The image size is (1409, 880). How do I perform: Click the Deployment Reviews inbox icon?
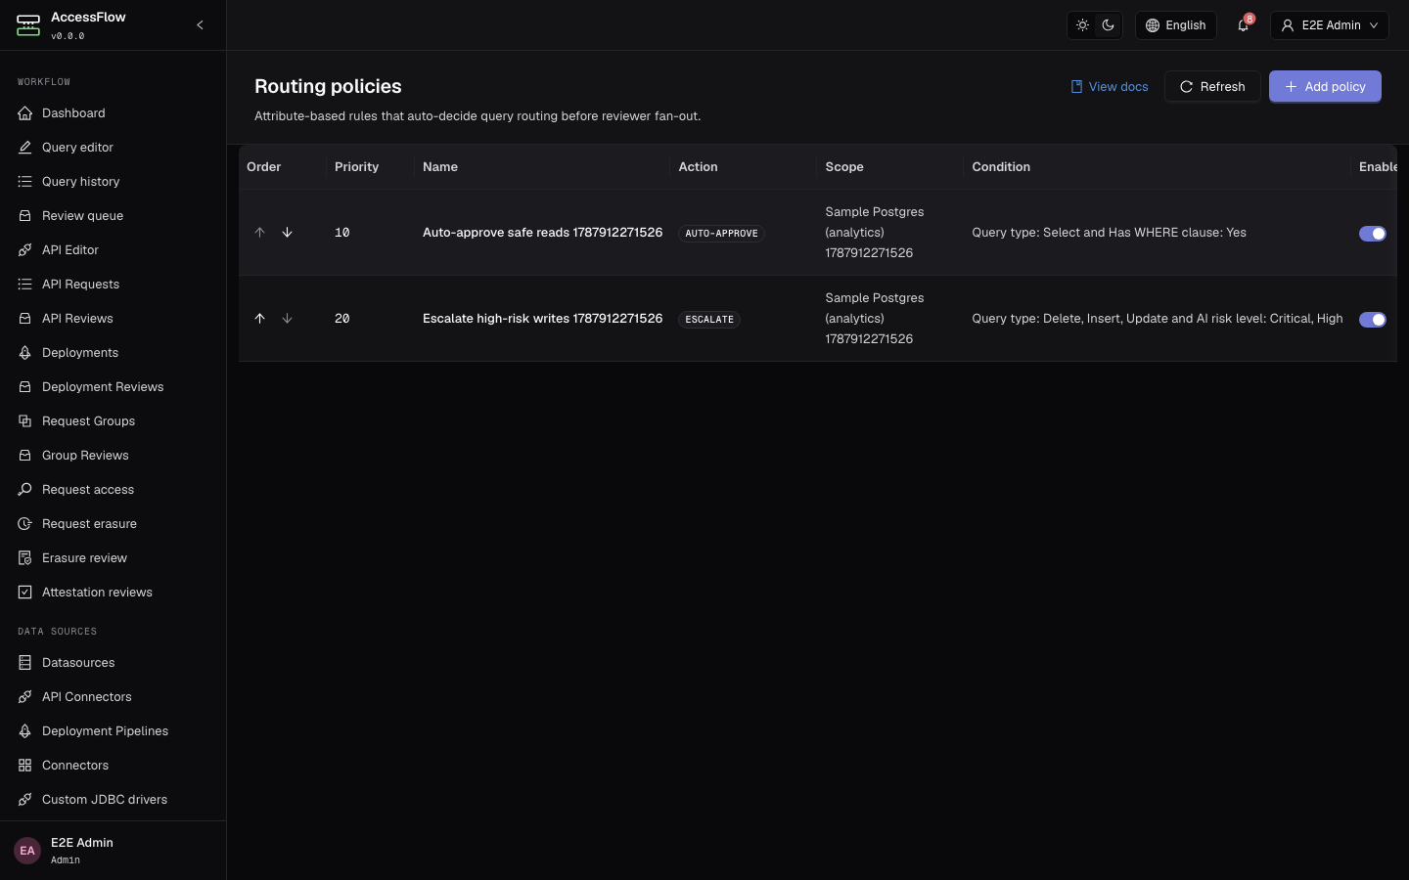coord(25,387)
